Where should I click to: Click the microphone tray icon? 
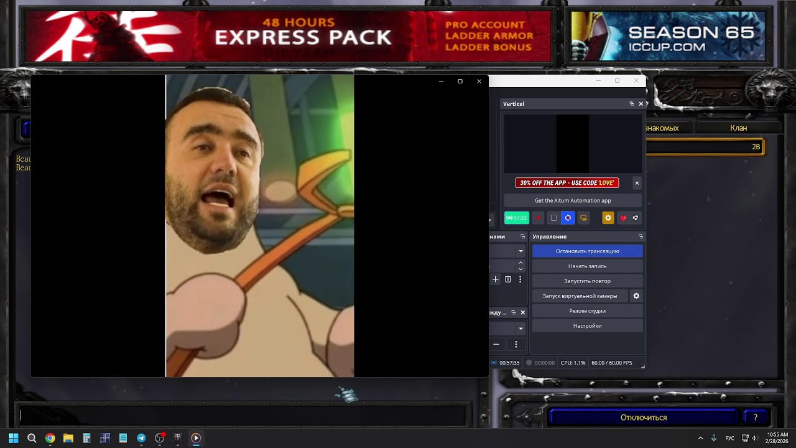714,438
